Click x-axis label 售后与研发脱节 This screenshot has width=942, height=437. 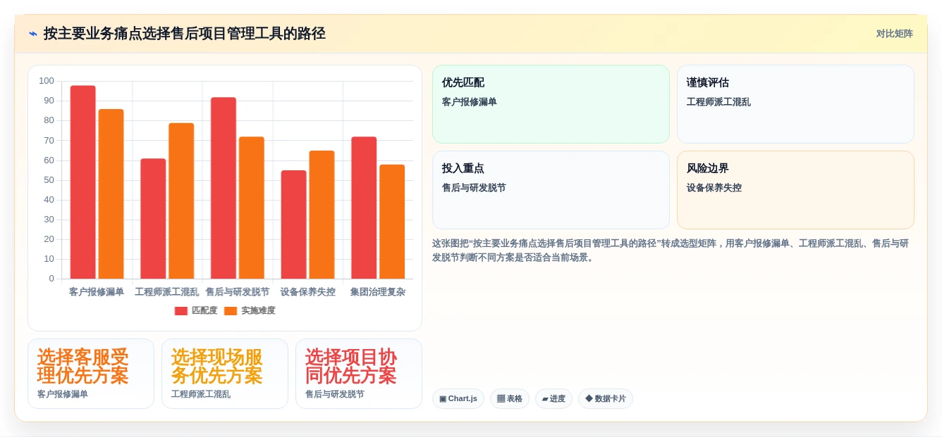point(238,292)
